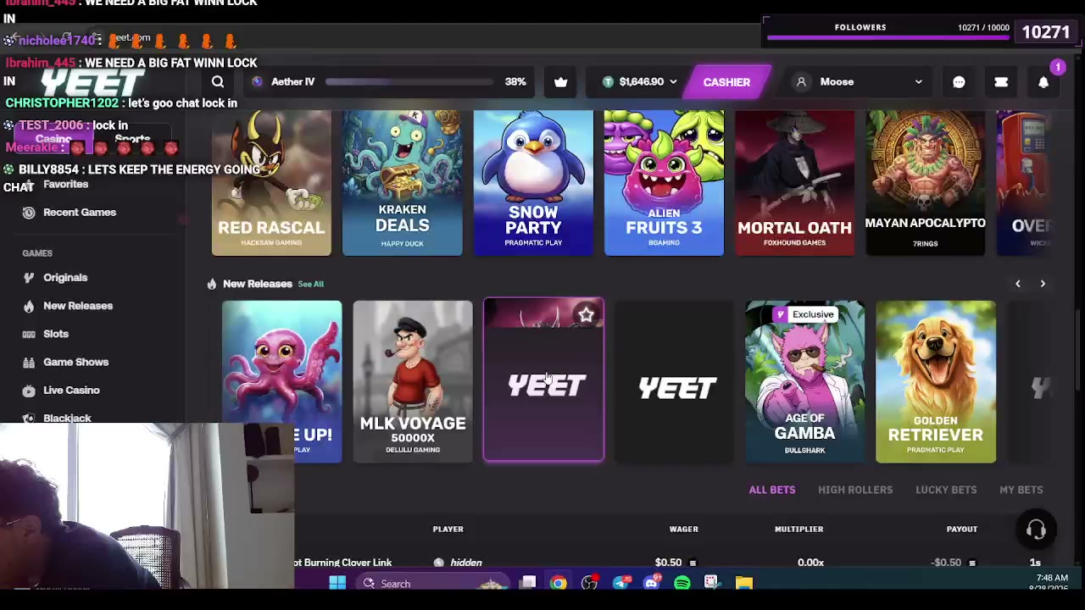Screen dimensions: 1085x610
Task: Open Telegram from the taskbar
Action: pos(621,583)
